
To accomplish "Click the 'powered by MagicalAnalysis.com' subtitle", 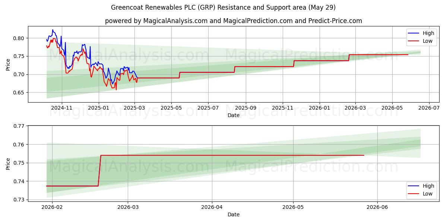I will (x=234, y=21).
